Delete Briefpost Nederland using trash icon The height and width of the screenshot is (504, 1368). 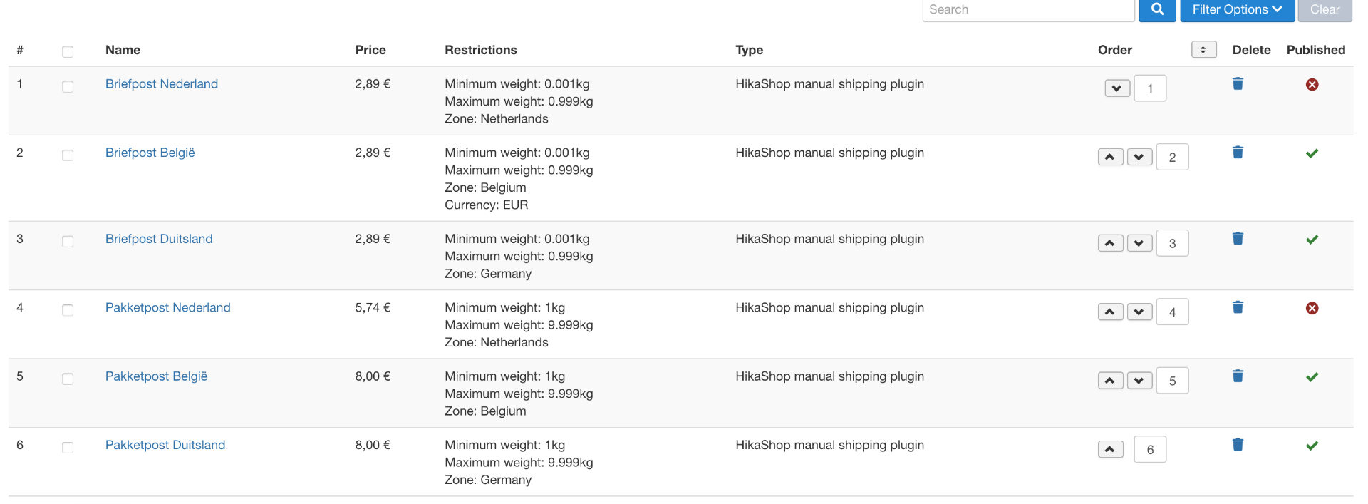(x=1238, y=84)
